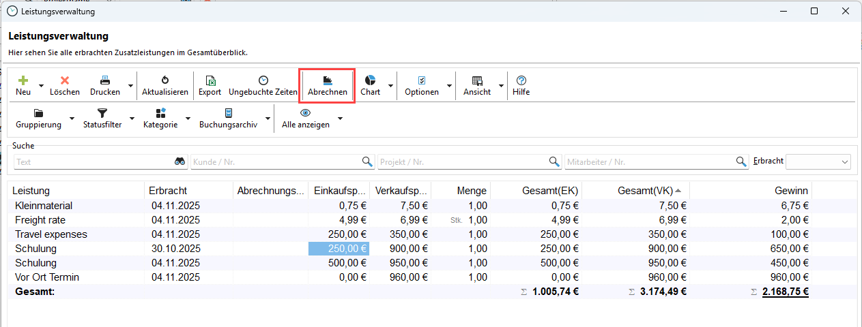The image size is (862, 327).
Task: Open the Chart pie icon
Action: pos(370,80)
